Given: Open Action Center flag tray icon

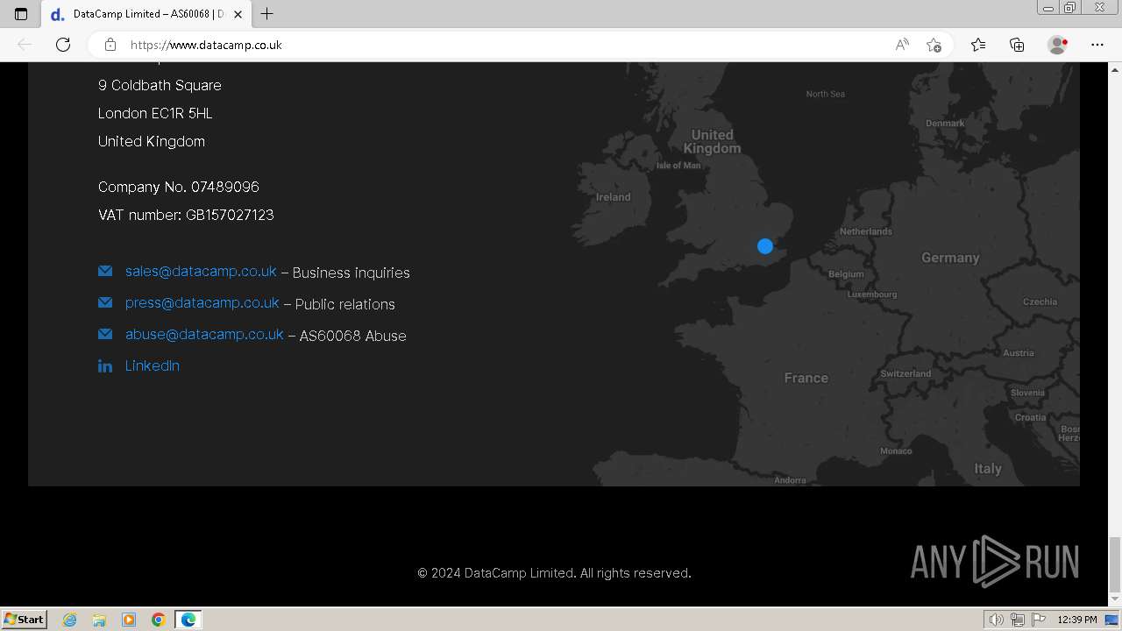Looking at the screenshot, I should 1040,620.
